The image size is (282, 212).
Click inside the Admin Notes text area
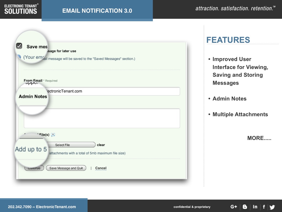coord(102,118)
